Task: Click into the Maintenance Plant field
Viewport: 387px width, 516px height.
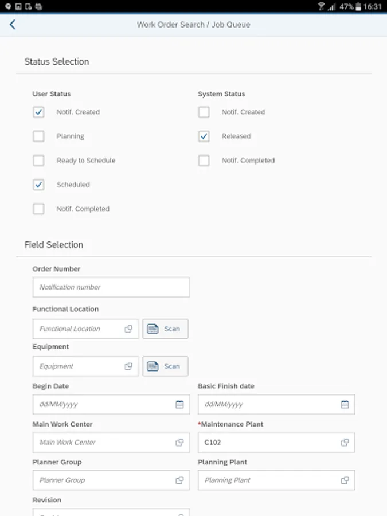Action: click(269, 443)
